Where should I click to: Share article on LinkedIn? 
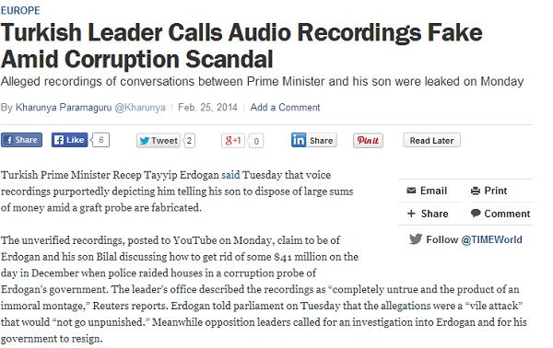coord(314,140)
